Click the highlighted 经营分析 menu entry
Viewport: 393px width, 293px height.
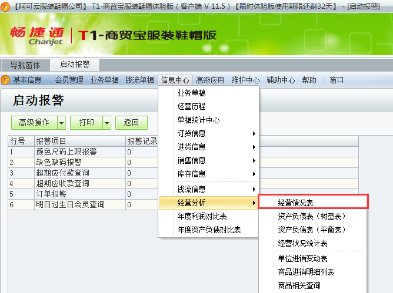tap(208, 203)
